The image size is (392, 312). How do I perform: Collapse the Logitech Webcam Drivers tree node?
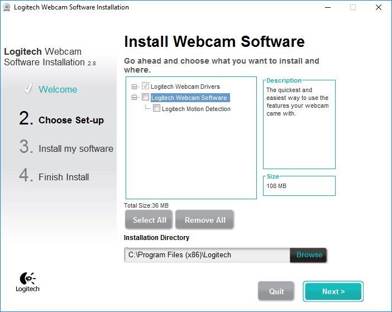(134, 87)
